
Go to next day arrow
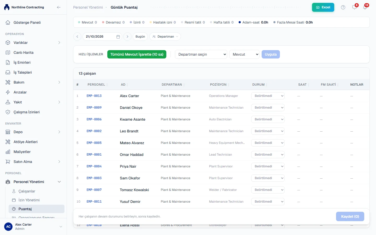click(127, 37)
